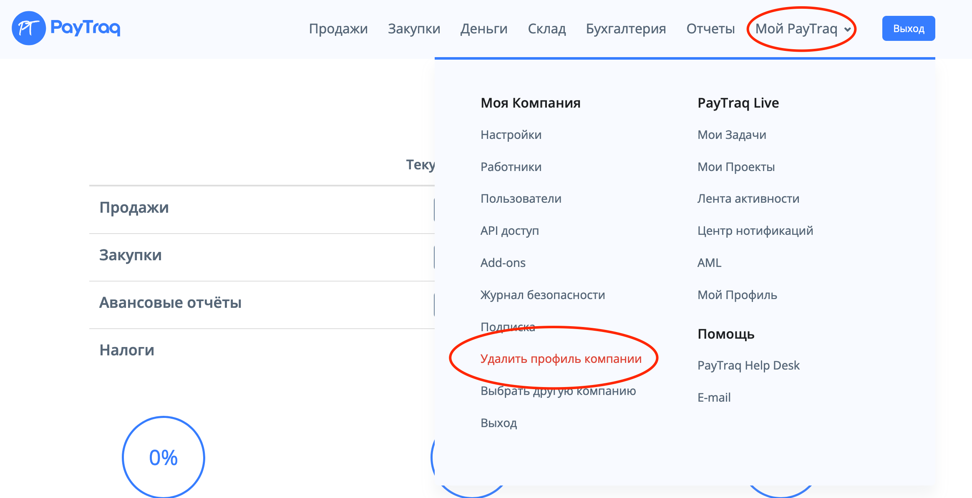
Task: Choose Выбрать другую компанию option
Action: pos(558,391)
